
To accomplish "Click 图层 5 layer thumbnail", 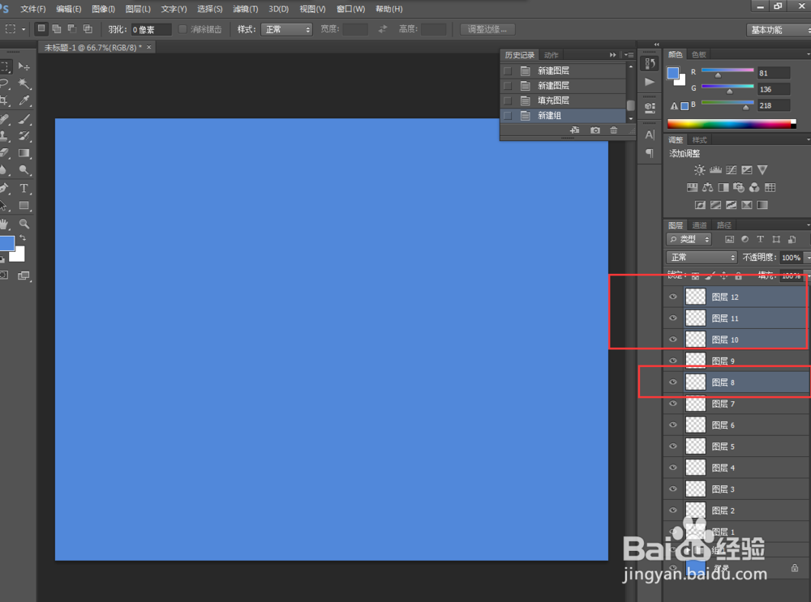I will 695,446.
